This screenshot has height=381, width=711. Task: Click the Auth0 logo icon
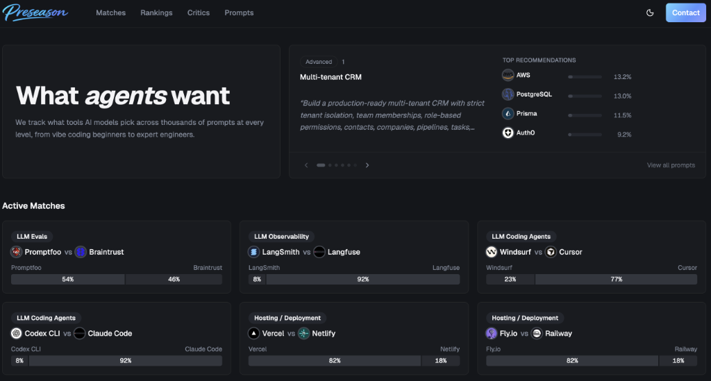point(508,133)
